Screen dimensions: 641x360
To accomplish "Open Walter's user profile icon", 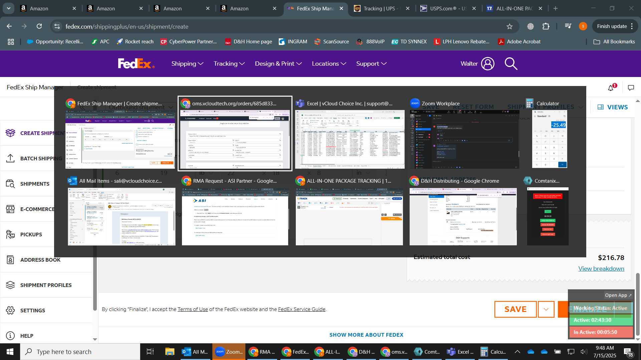I will pos(488,63).
